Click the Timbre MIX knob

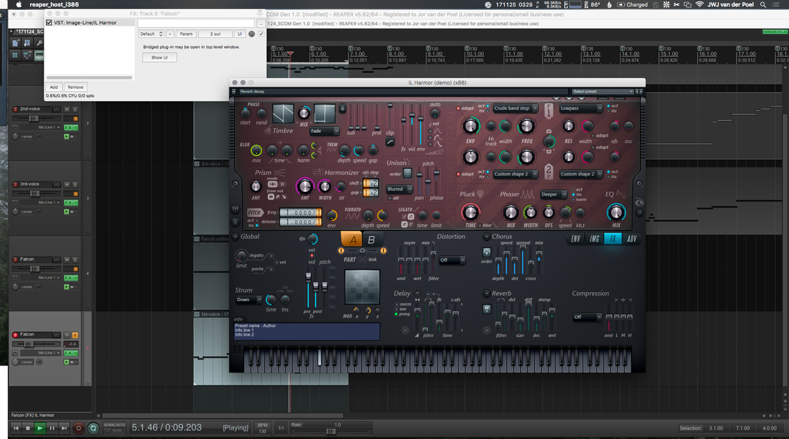coord(304,113)
